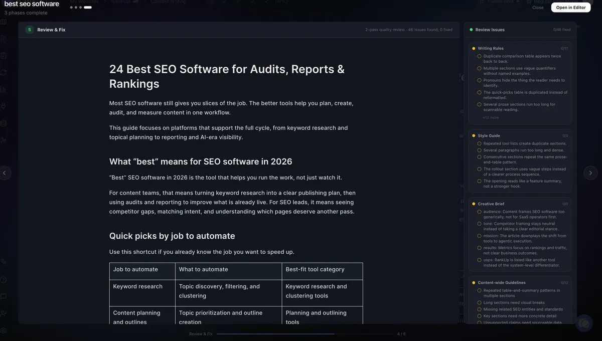Check 'Repeated table-and-summary patterns' issue
The image size is (602, 341).
(479, 290)
